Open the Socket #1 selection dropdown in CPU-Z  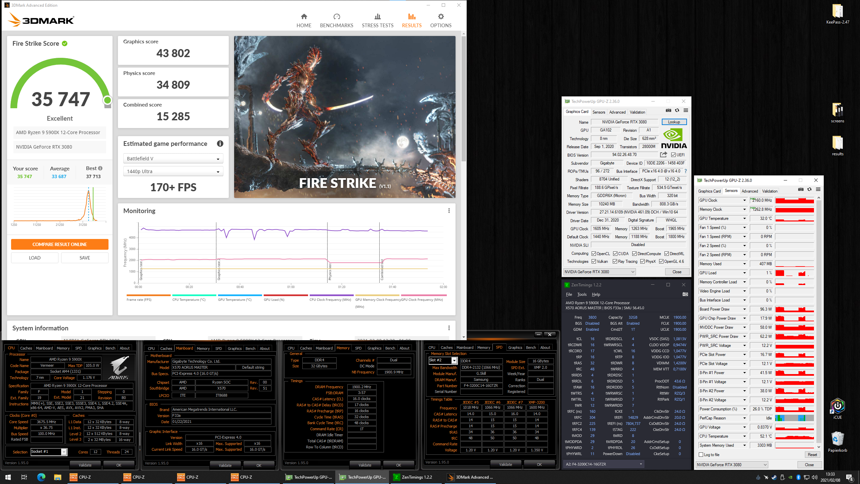tap(49, 452)
